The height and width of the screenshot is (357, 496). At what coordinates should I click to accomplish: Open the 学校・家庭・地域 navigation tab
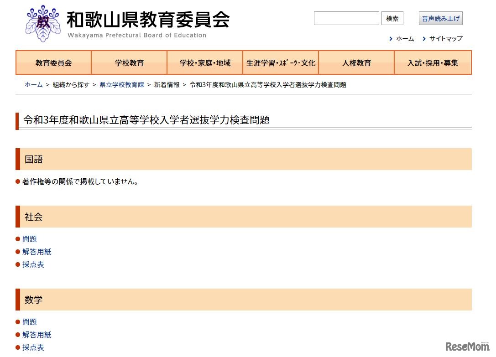pyautogui.click(x=205, y=62)
